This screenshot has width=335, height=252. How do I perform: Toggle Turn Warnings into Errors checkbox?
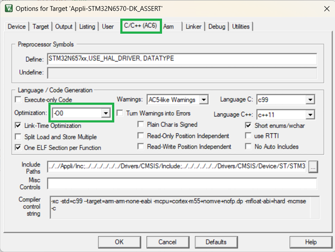(x=120, y=113)
